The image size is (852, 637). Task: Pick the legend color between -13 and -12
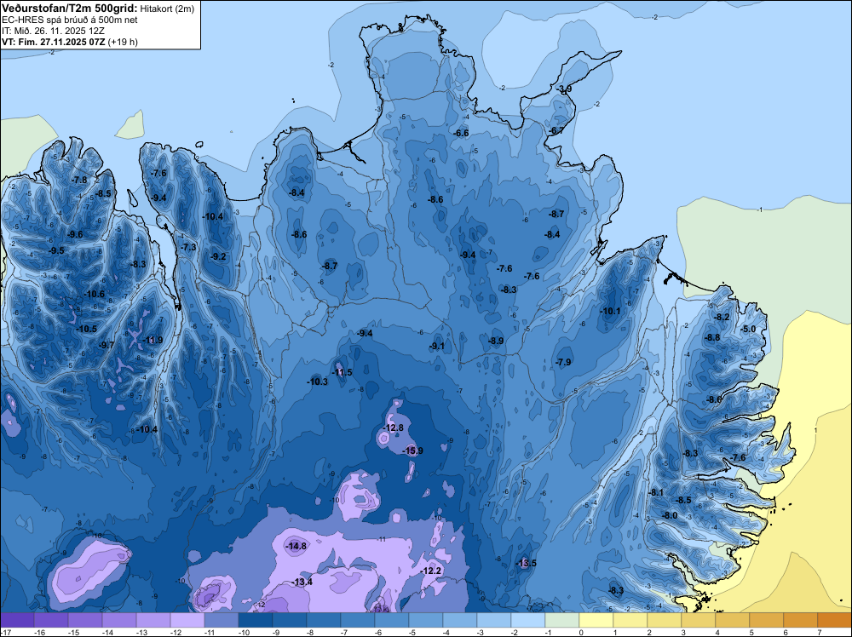pos(153,620)
